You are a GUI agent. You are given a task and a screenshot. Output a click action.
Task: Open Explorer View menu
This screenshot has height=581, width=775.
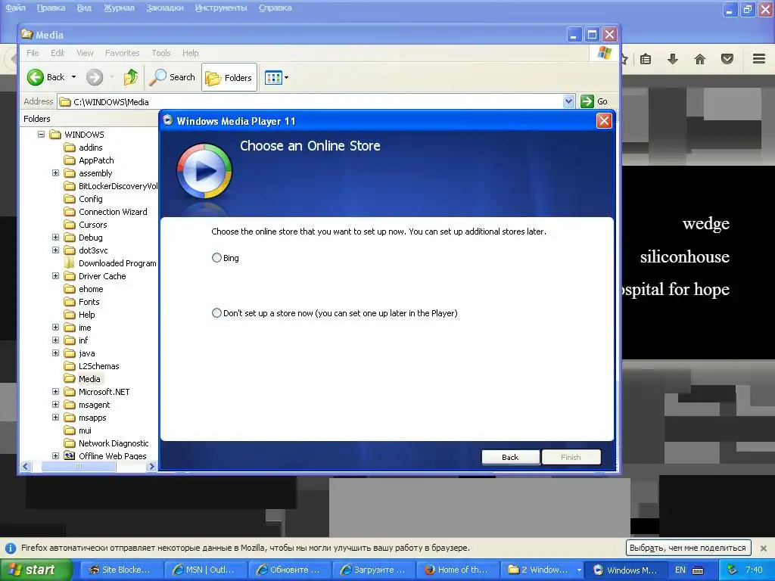(x=85, y=53)
